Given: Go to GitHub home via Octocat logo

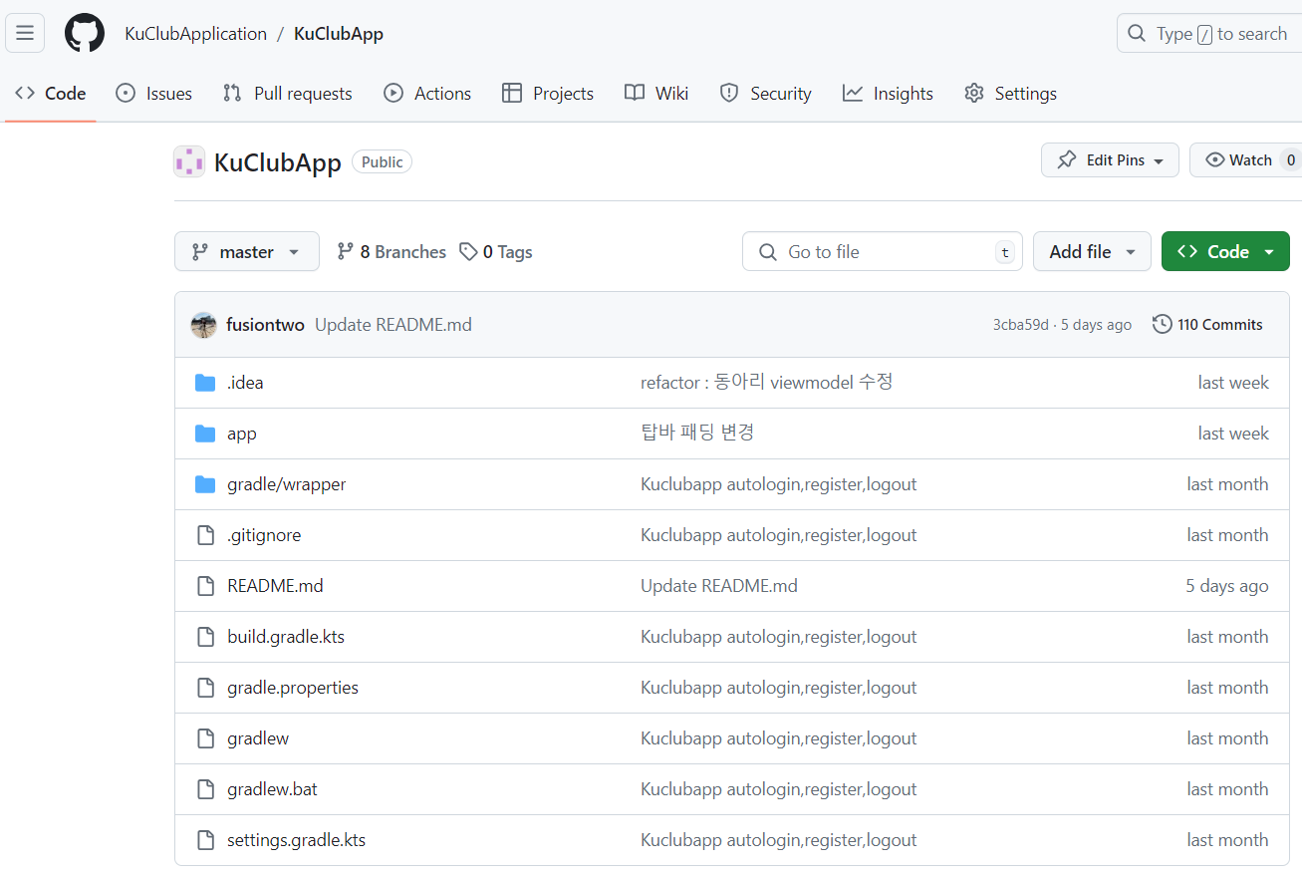Looking at the screenshot, I should coord(85,33).
